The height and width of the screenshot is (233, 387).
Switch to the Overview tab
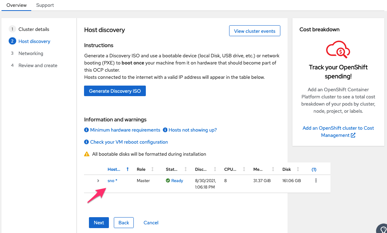click(16, 5)
